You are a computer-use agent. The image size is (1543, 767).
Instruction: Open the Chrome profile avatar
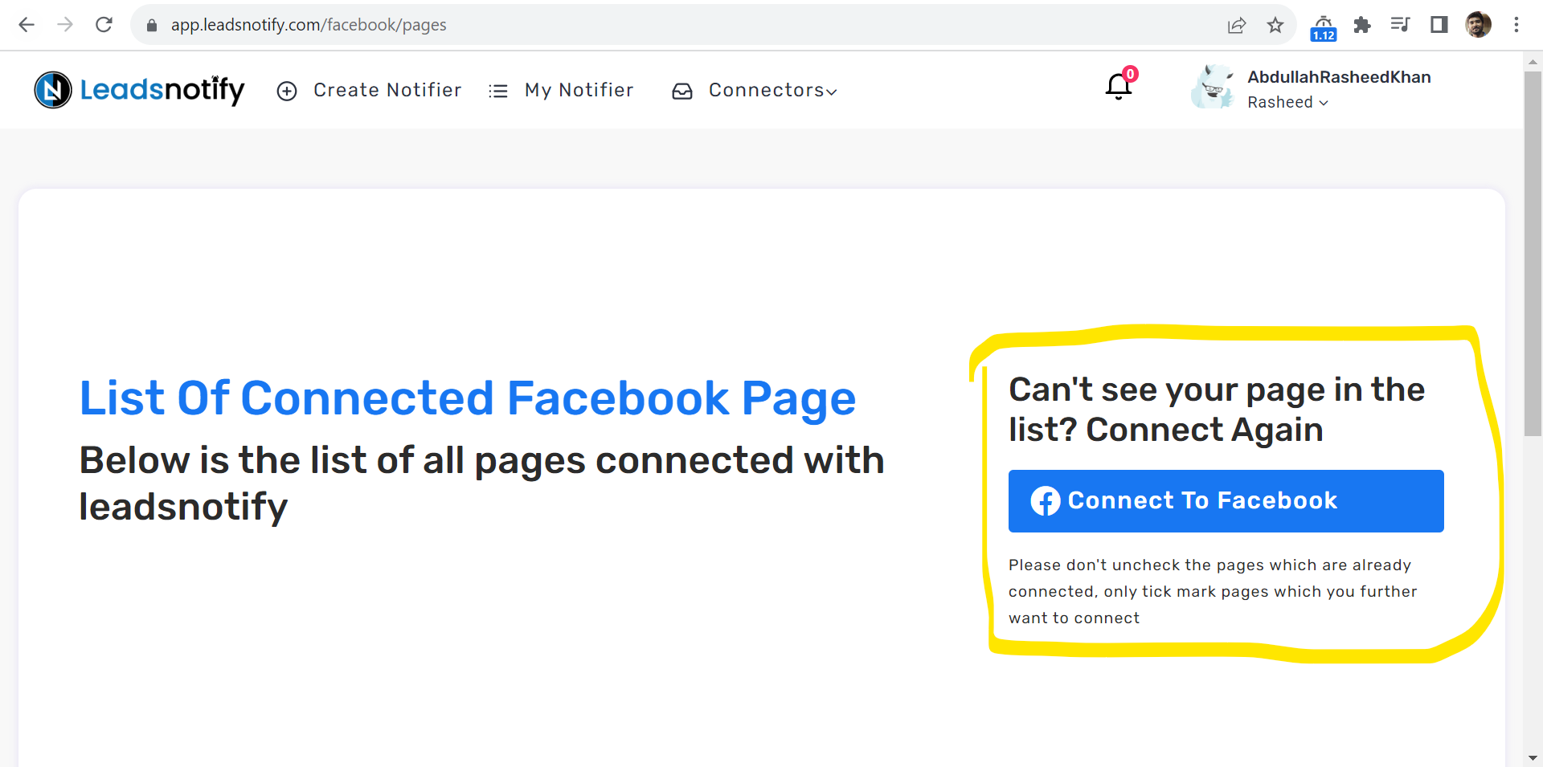(1478, 25)
